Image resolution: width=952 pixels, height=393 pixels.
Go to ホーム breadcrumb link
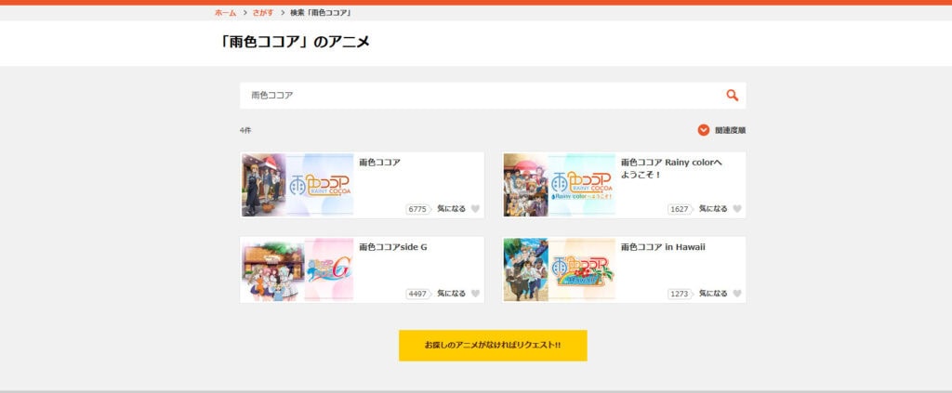pyautogui.click(x=225, y=13)
